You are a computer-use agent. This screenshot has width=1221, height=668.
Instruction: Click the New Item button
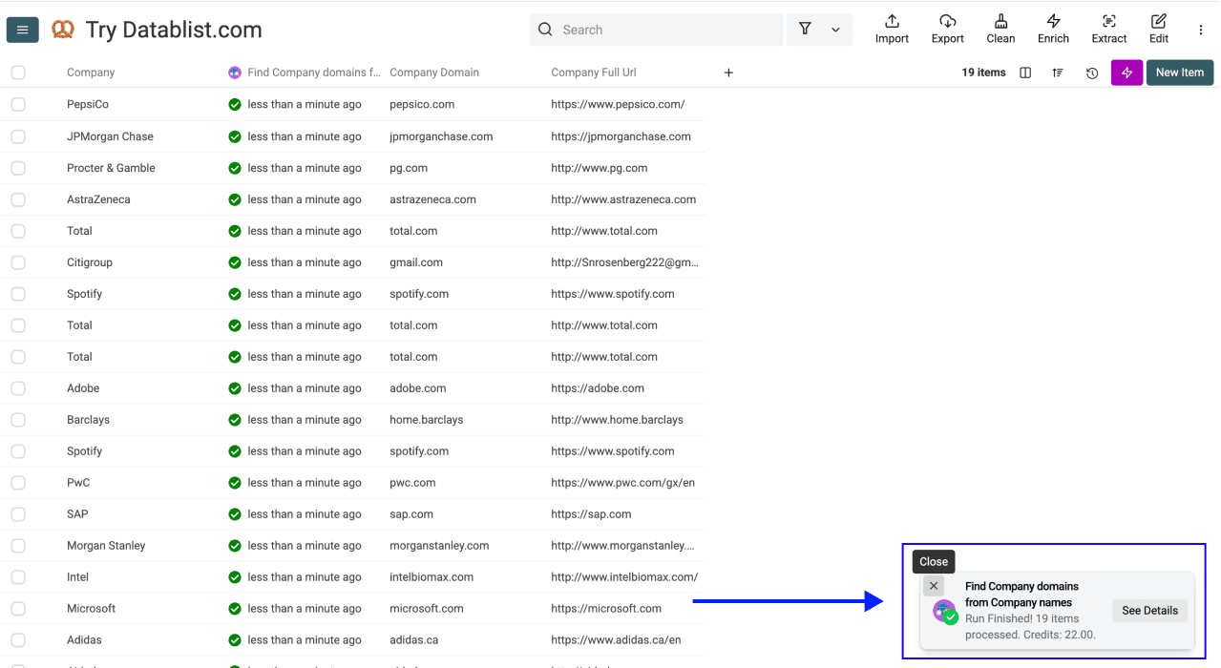(1179, 72)
